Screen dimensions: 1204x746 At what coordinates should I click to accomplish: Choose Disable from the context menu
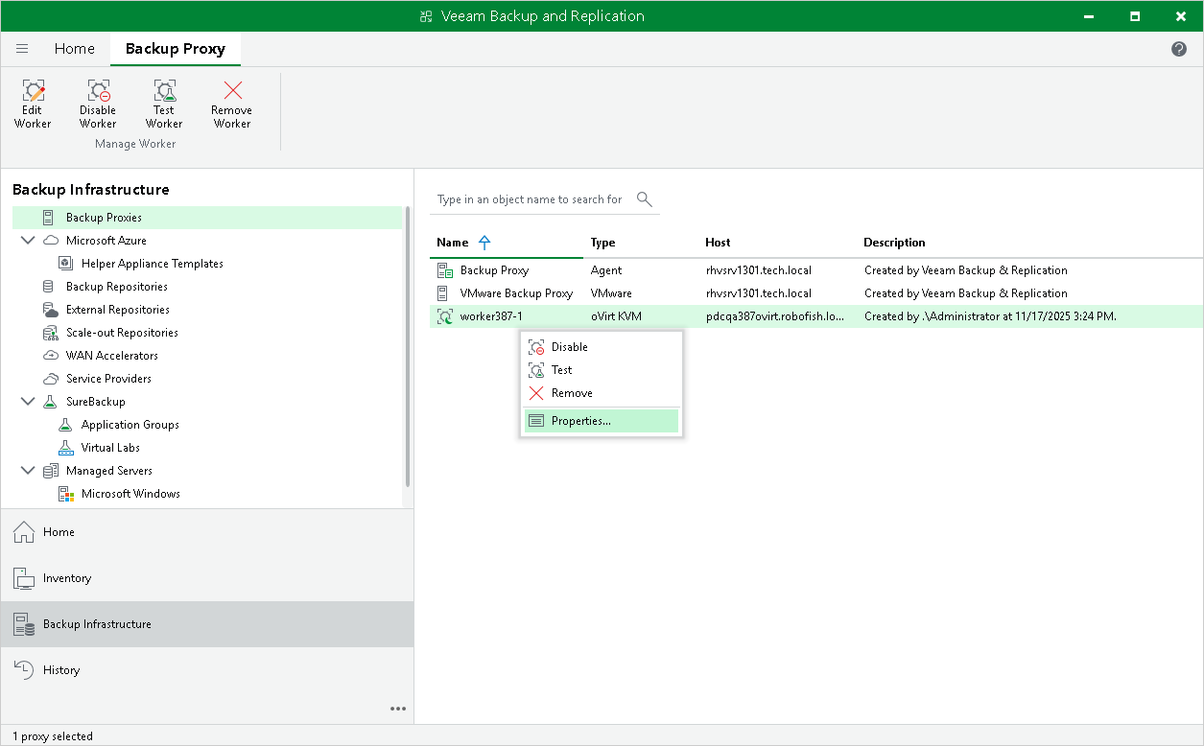click(x=602, y=347)
